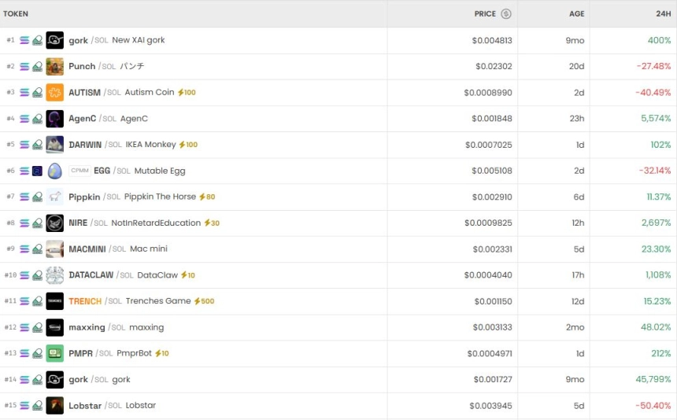Click the CPMM label in EGG row
677x420 pixels.
[x=80, y=171]
